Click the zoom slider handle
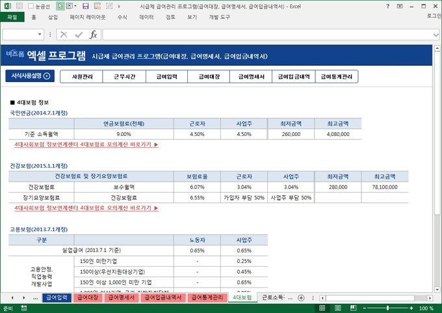The width and height of the screenshot is (442, 313). point(388,308)
